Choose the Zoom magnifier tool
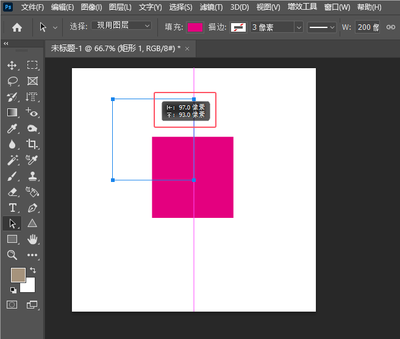400x339 pixels. [x=12, y=255]
